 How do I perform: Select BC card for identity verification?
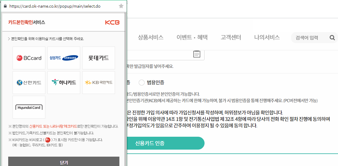coord(29,58)
